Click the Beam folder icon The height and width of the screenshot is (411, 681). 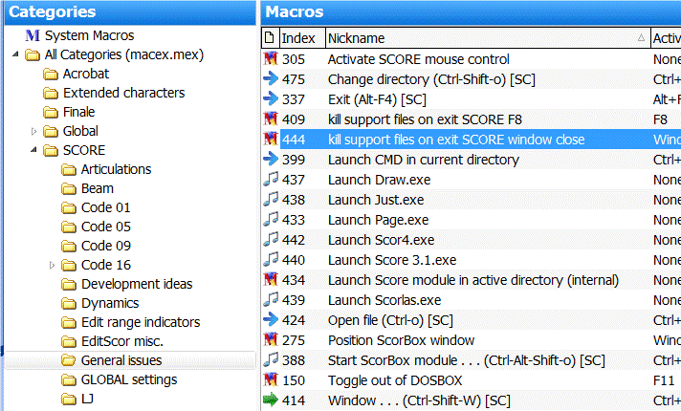pos(69,189)
